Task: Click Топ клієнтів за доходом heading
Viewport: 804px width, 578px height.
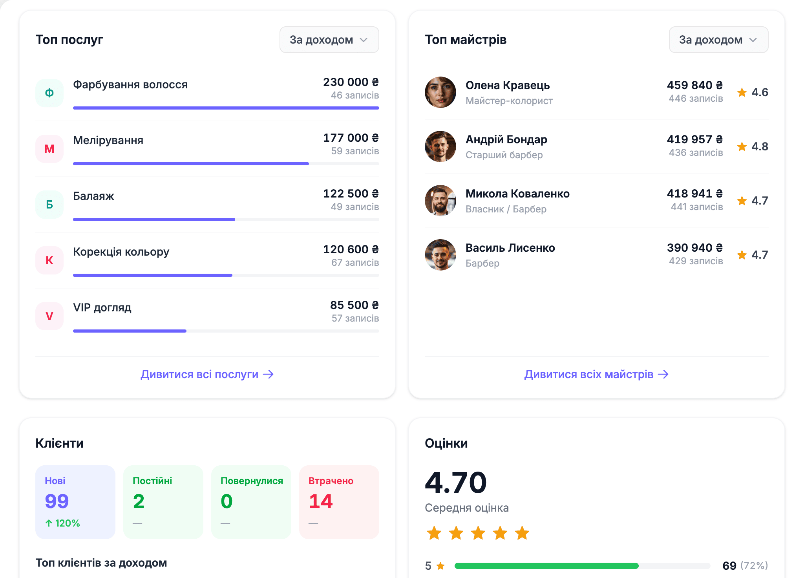Action: coord(101,563)
